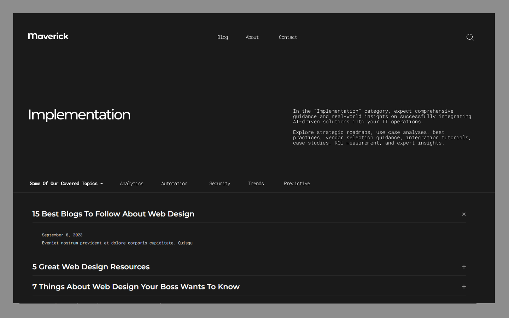Open the Blog menu item
Screen dimensions: 509x318
point(223,37)
